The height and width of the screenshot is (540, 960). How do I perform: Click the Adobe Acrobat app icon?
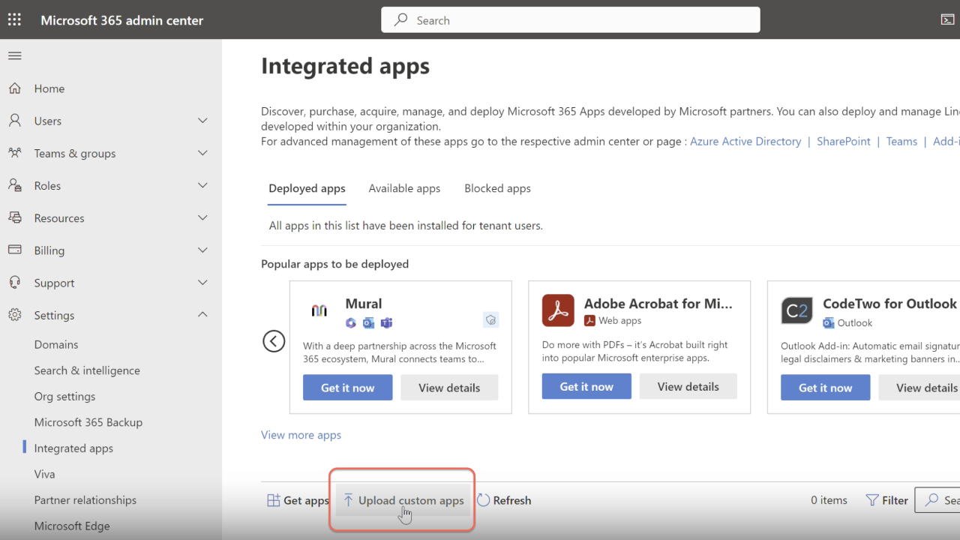point(558,310)
